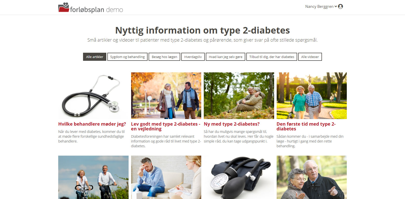Screen dimensions: 405x199
Task: View the couple sitting in park image
Action: click(x=239, y=96)
